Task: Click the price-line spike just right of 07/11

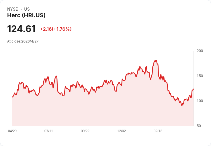Action: pos(57,76)
